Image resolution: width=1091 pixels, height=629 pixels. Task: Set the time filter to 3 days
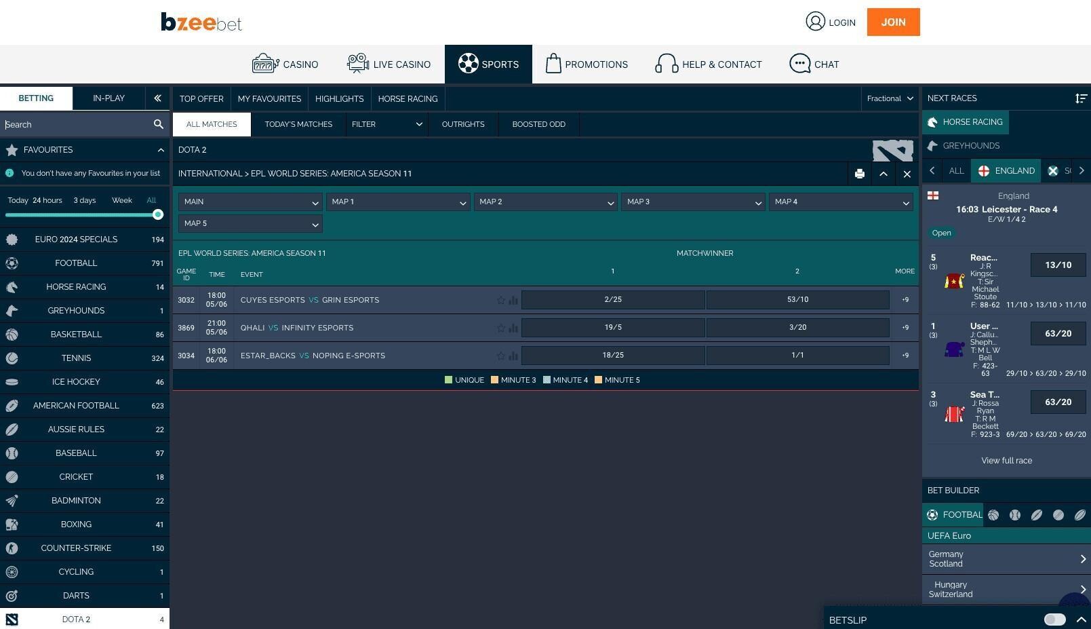click(x=85, y=200)
